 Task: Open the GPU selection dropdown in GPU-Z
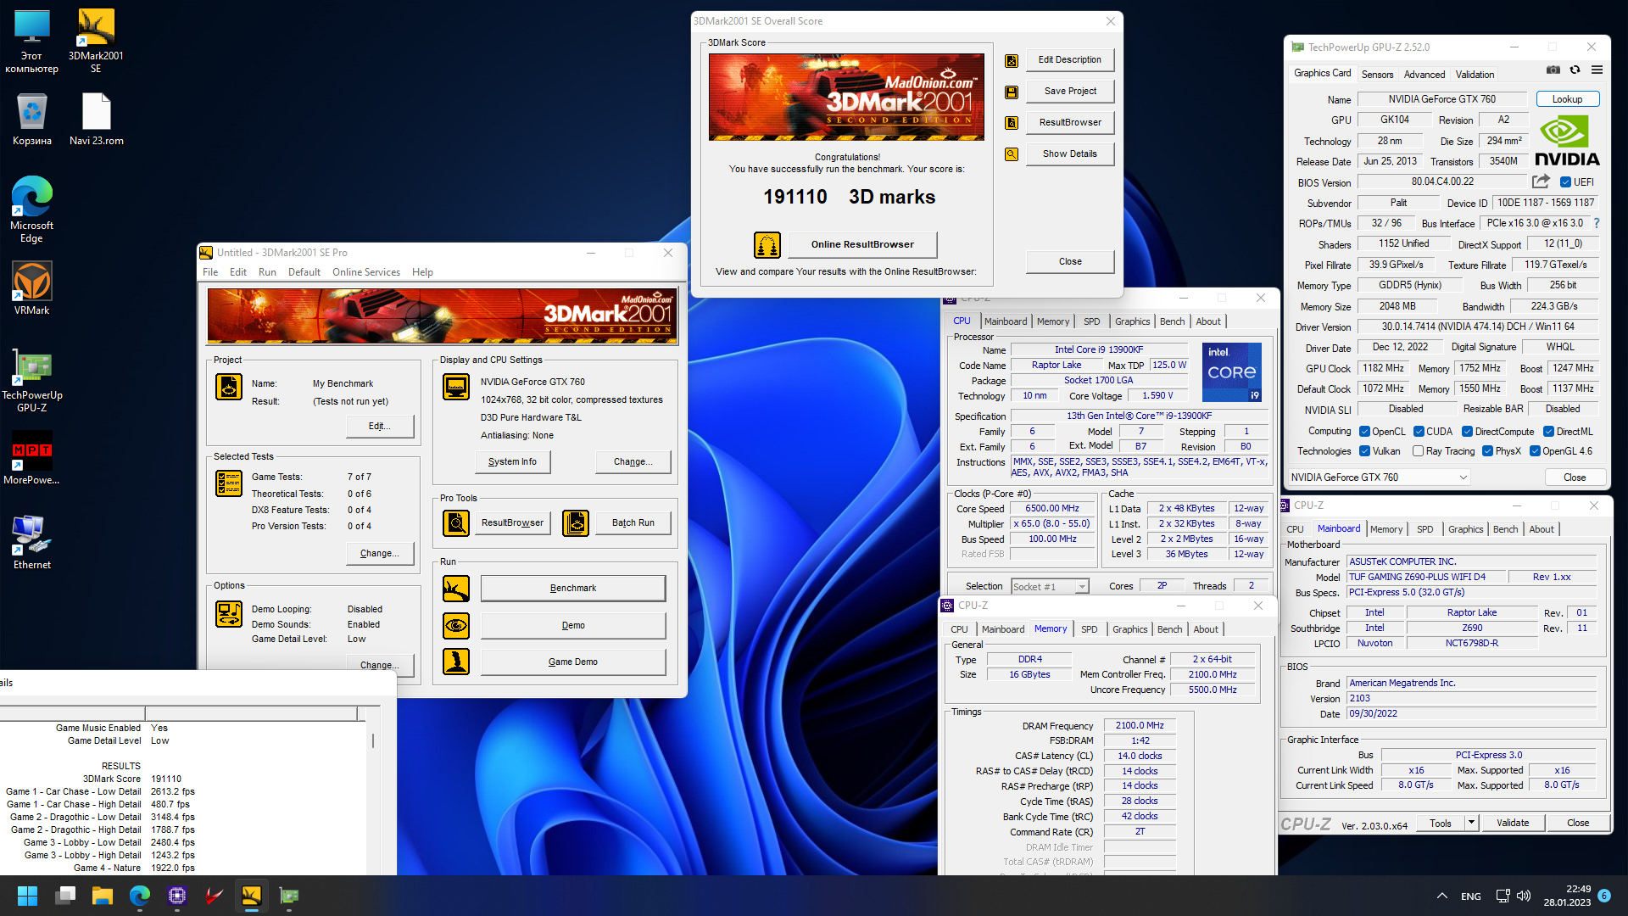pyautogui.click(x=1379, y=478)
